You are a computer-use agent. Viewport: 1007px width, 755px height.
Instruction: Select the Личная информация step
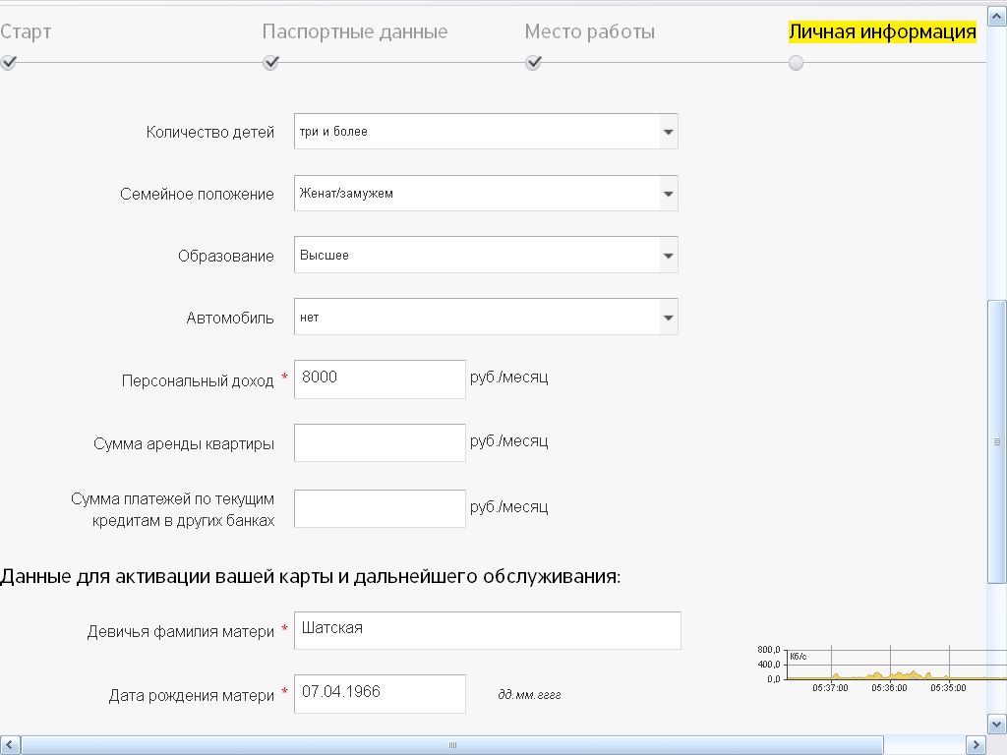(882, 31)
